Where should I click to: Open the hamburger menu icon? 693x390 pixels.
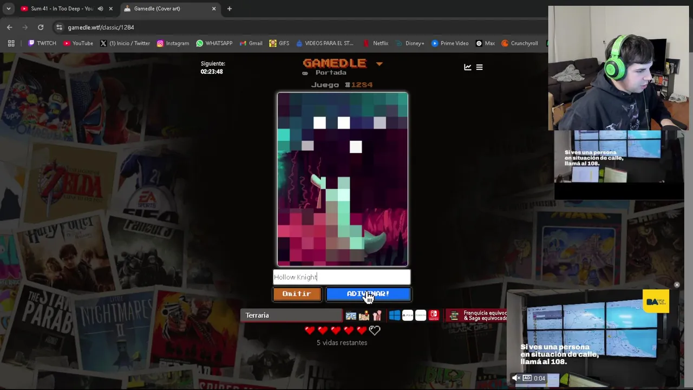479,67
